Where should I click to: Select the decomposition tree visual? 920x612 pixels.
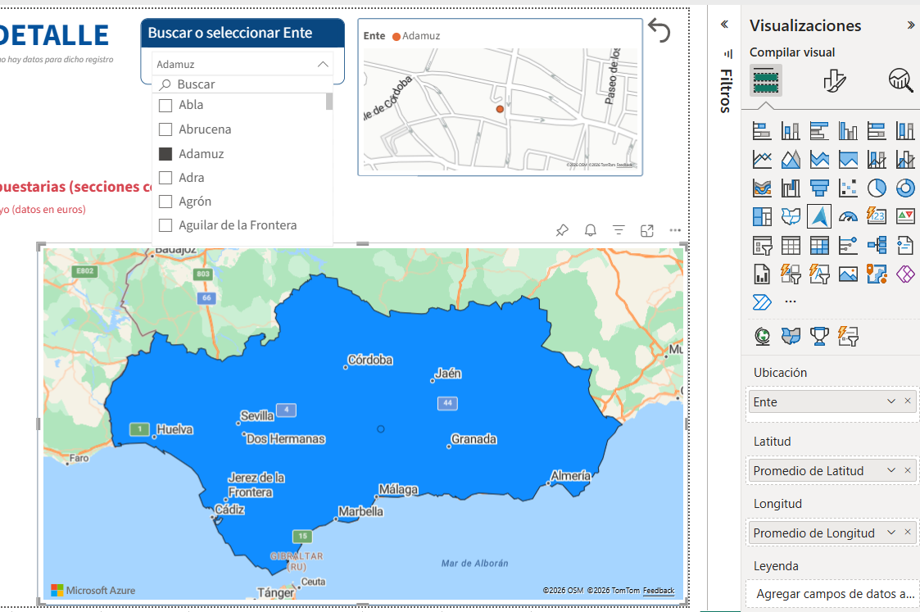click(x=877, y=245)
